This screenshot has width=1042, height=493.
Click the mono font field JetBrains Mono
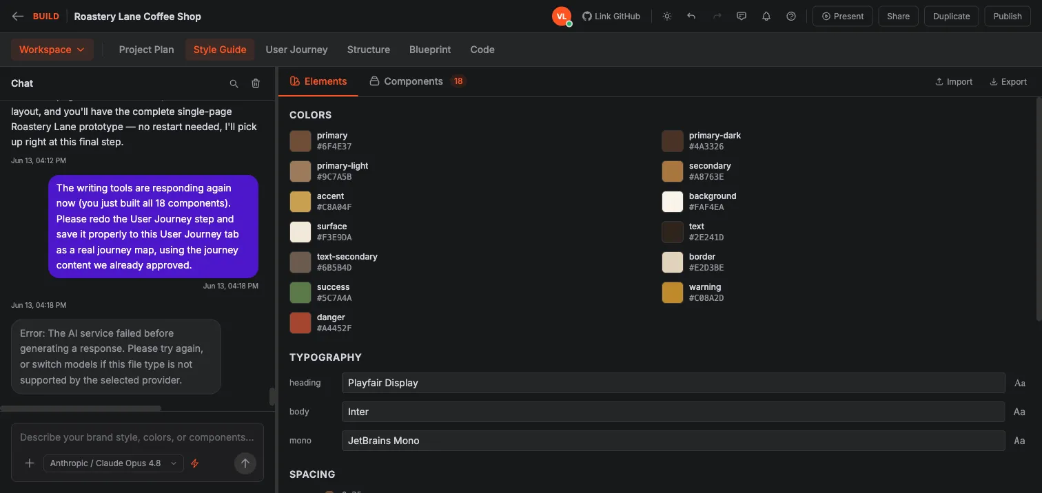point(673,441)
